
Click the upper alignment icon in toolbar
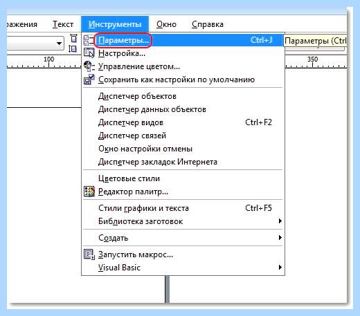(x=73, y=38)
